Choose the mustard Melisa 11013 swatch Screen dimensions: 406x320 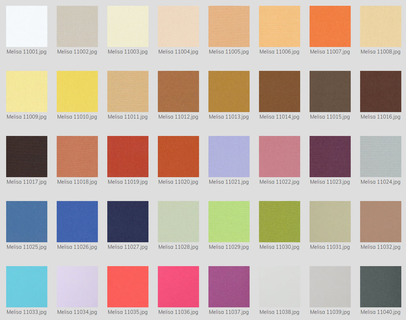coord(229,91)
